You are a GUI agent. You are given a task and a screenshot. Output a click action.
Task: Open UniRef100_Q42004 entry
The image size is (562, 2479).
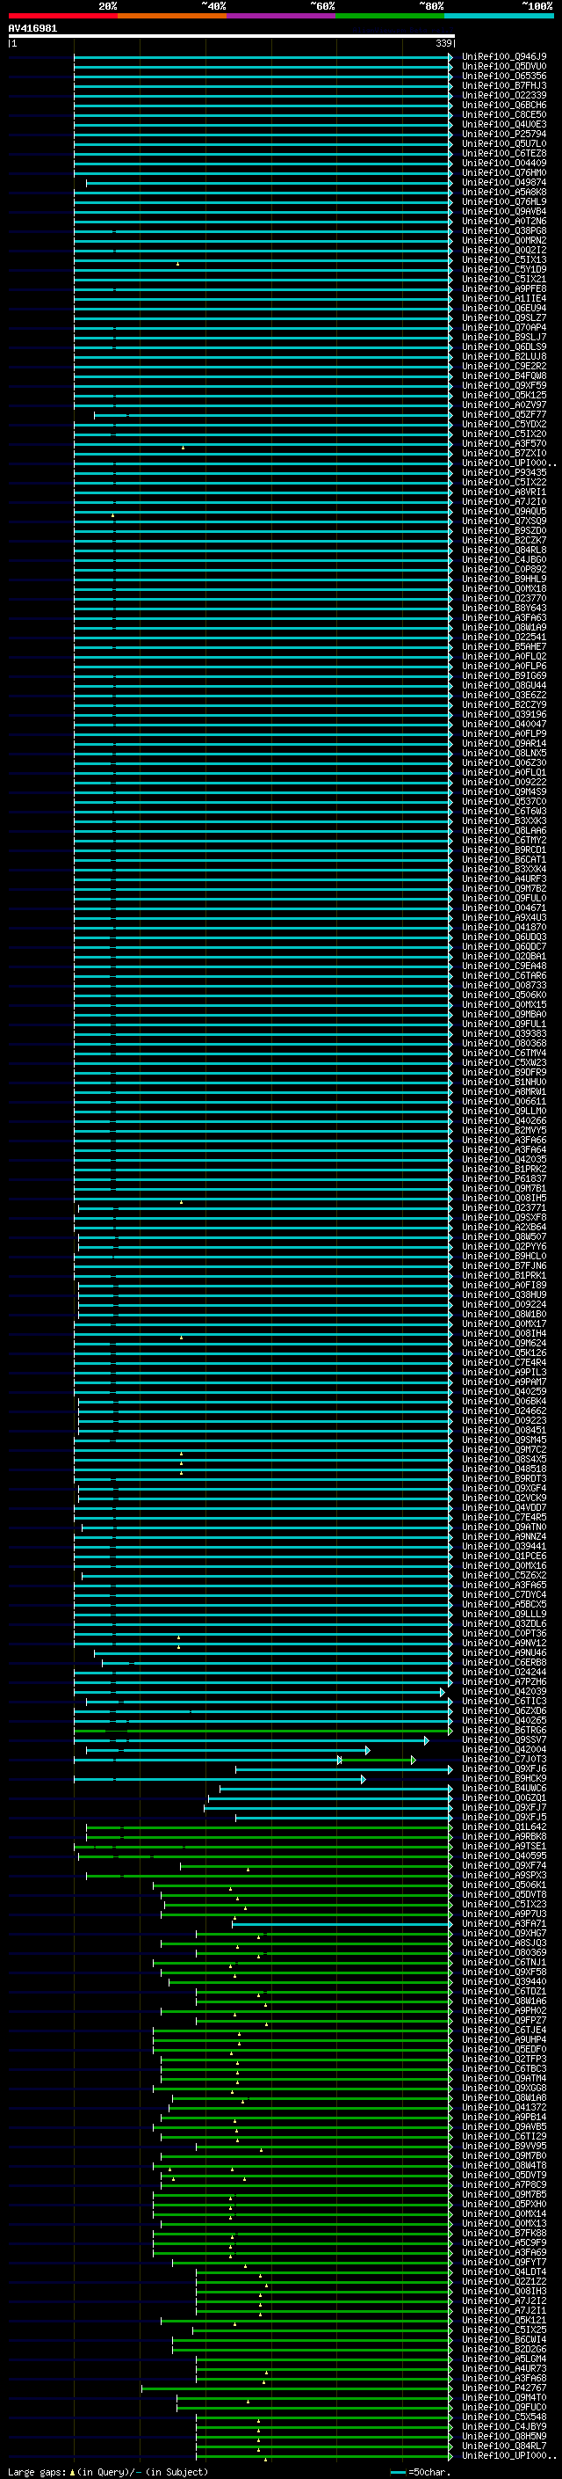504,1749
